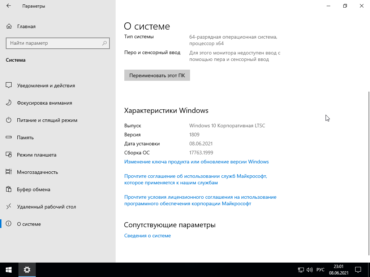Click pen input unavailable text
370x277 pixels.
(x=235, y=56)
